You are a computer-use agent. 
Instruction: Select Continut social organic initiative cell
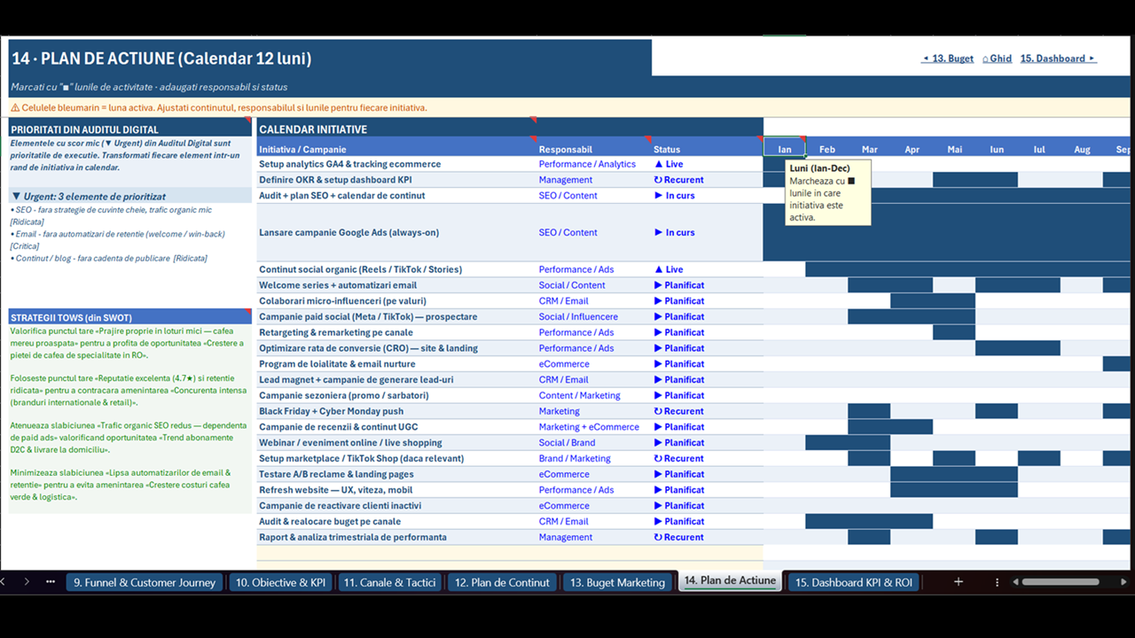[x=396, y=269]
